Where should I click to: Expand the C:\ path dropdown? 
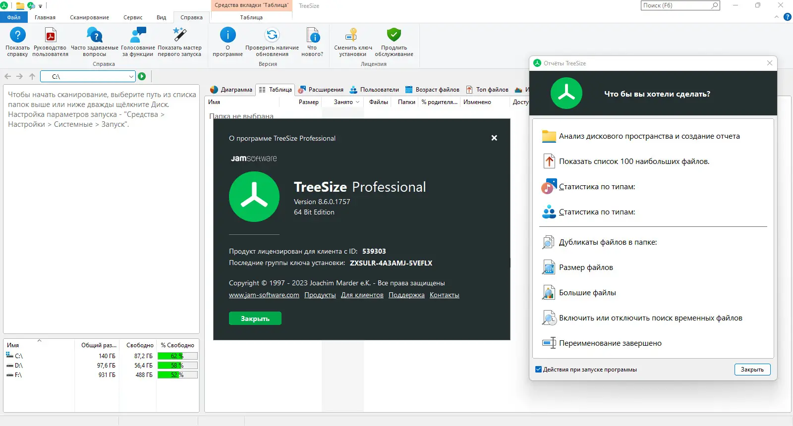tap(131, 76)
